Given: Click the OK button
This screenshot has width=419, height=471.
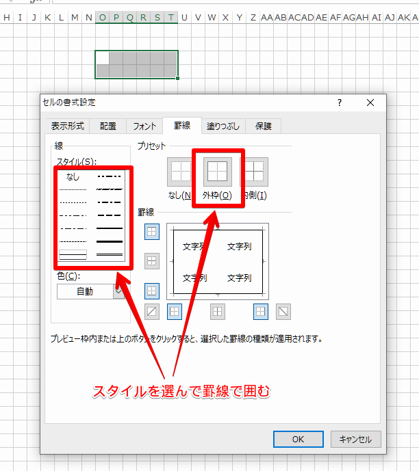Looking at the screenshot, I should (x=299, y=439).
